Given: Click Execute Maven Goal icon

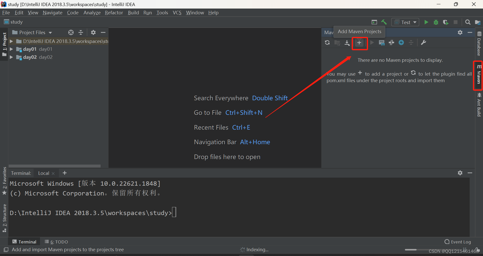Looking at the screenshot, I should (382, 43).
